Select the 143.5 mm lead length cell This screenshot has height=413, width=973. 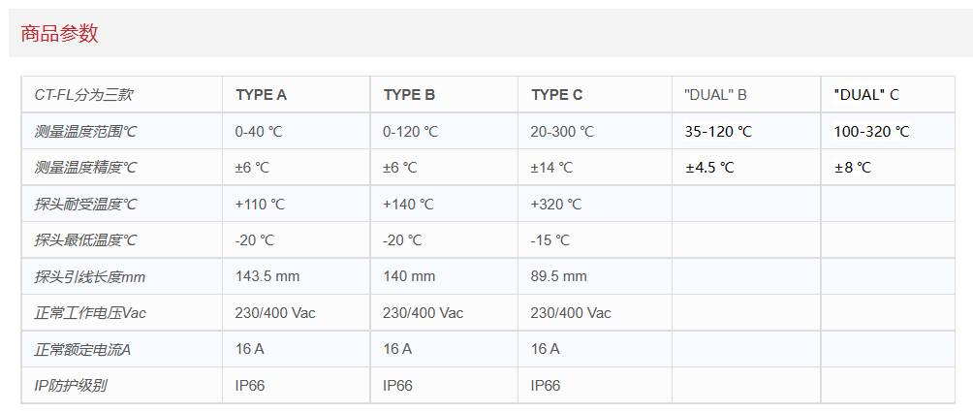(267, 277)
